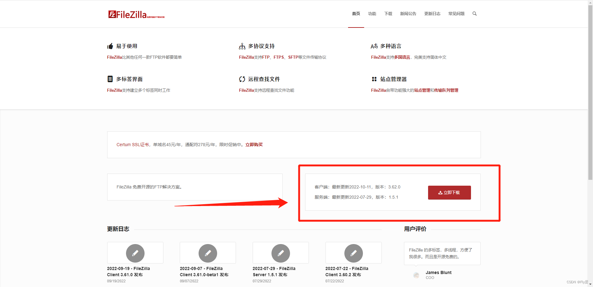Image resolution: width=593 pixels, height=287 pixels.
Task: Open the 更新日志 menu item
Action: coord(432,14)
